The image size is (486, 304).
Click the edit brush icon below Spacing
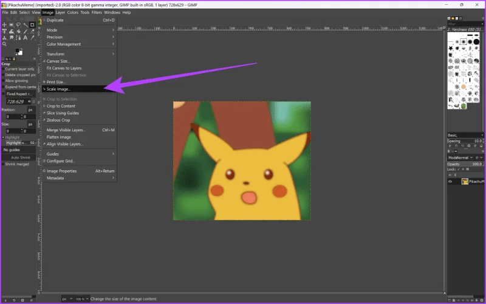(x=450, y=146)
